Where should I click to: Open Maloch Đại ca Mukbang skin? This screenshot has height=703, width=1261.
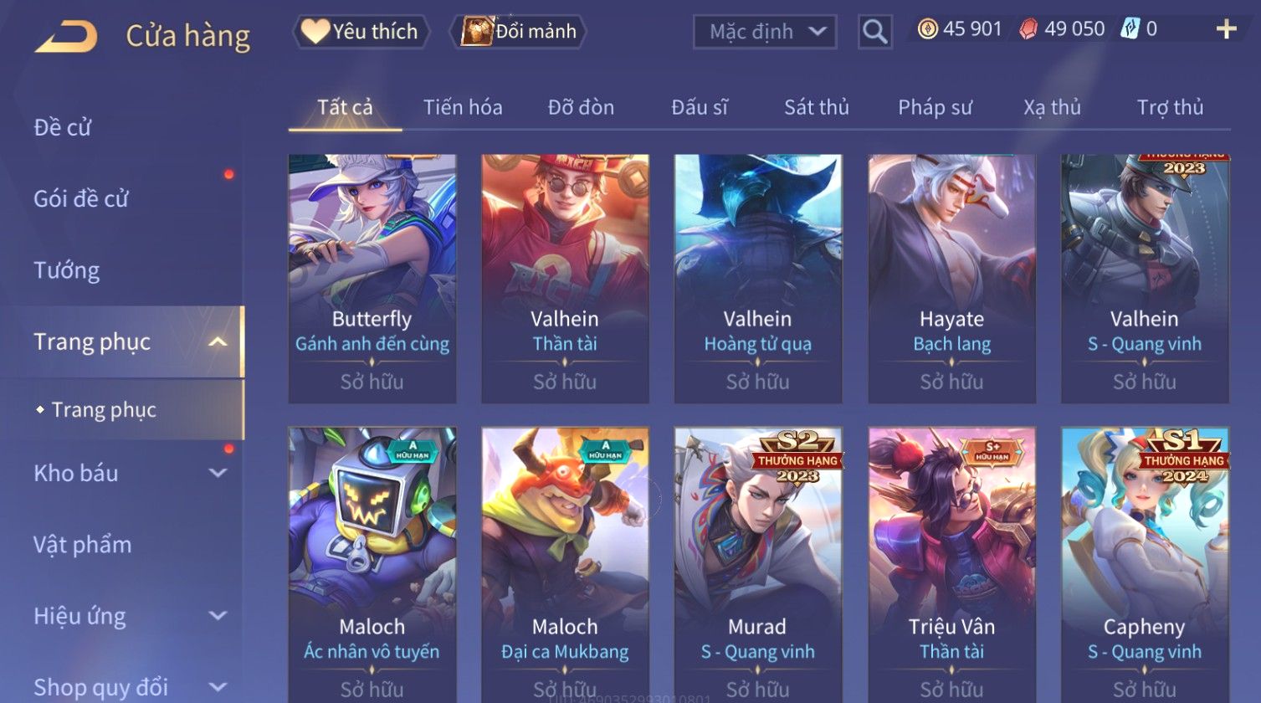(565, 565)
